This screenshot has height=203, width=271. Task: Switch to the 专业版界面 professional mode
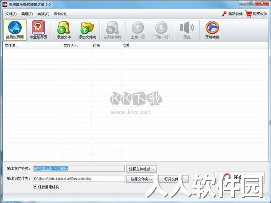click(38, 30)
